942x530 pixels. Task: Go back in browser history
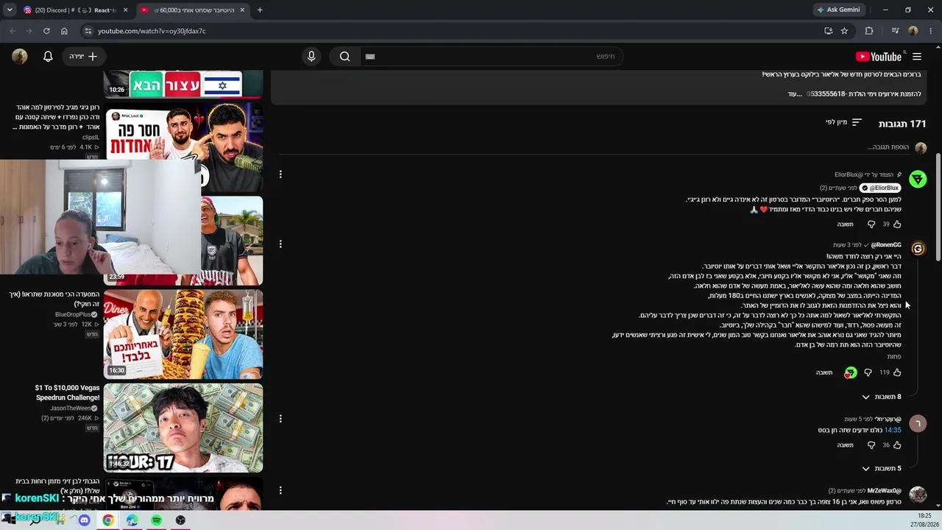[x=13, y=31]
